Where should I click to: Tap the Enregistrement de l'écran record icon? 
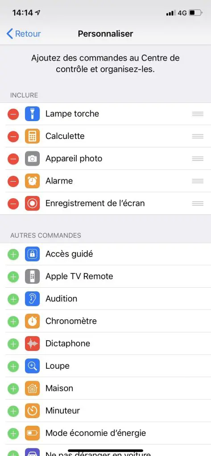tap(32, 203)
